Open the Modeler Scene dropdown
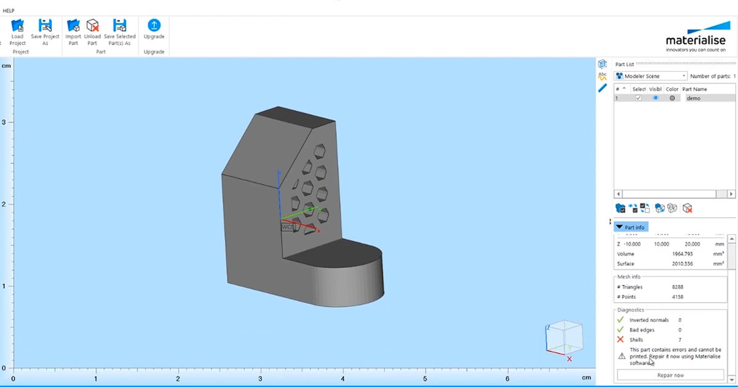This screenshot has height=387, width=738. coord(651,76)
